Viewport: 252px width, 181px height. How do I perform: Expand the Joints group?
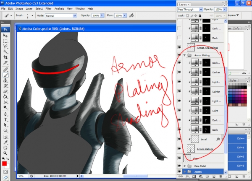[185, 171]
